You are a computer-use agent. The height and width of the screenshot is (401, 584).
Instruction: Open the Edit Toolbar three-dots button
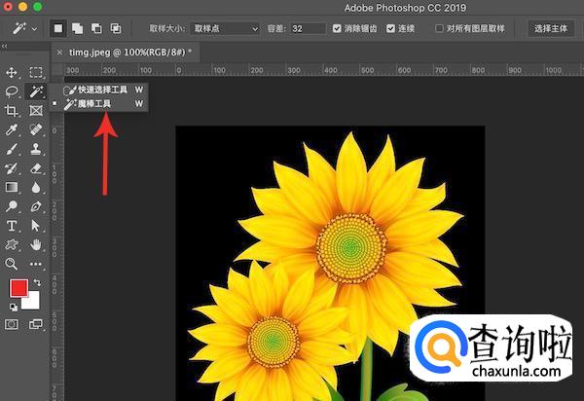click(x=36, y=264)
